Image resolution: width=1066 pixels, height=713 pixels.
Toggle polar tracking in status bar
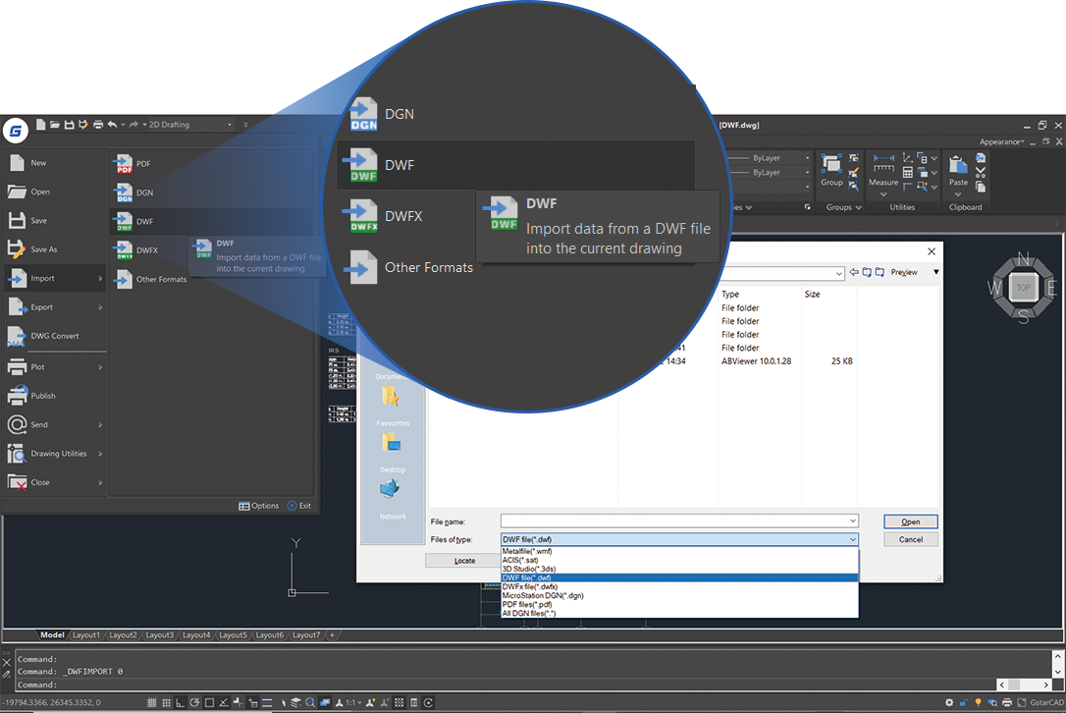pyautogui.click(x=194, y=703)
